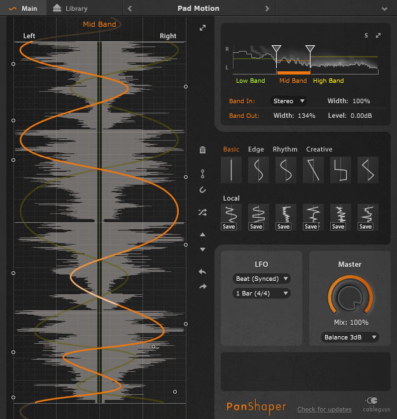Open the Beat (Synced) LFO dropdown
Screen dimensions: 397x419
261,279
